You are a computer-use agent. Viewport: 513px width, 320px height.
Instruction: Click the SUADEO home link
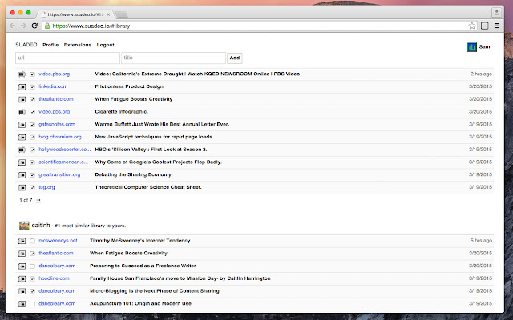[x=26, y=45]
